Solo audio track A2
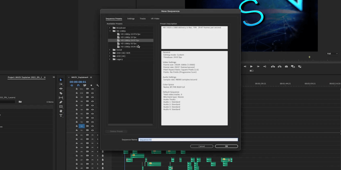 point(97,139)
